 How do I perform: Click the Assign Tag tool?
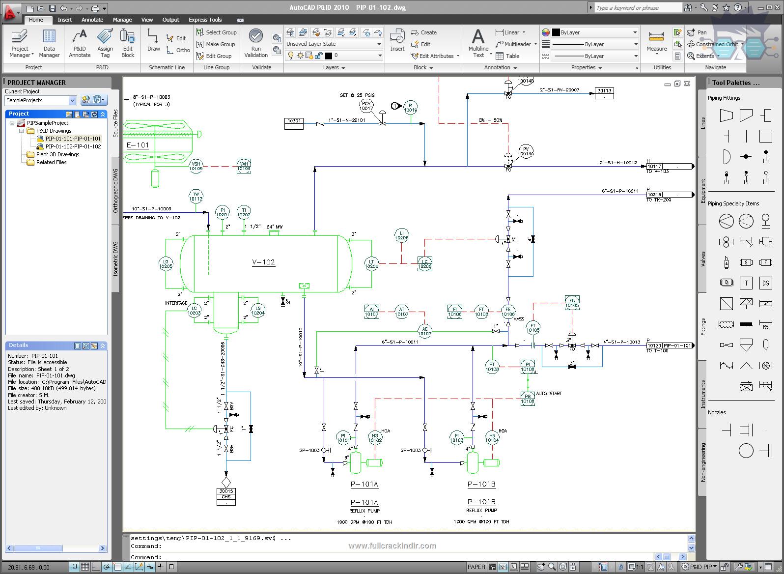(105, 43)
